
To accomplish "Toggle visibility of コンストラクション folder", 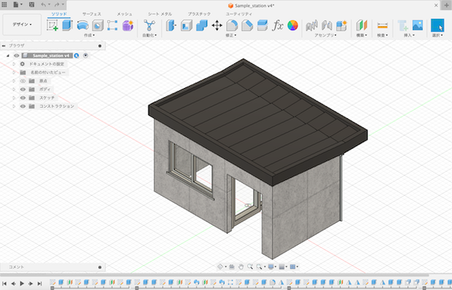I will click(23, 106).
